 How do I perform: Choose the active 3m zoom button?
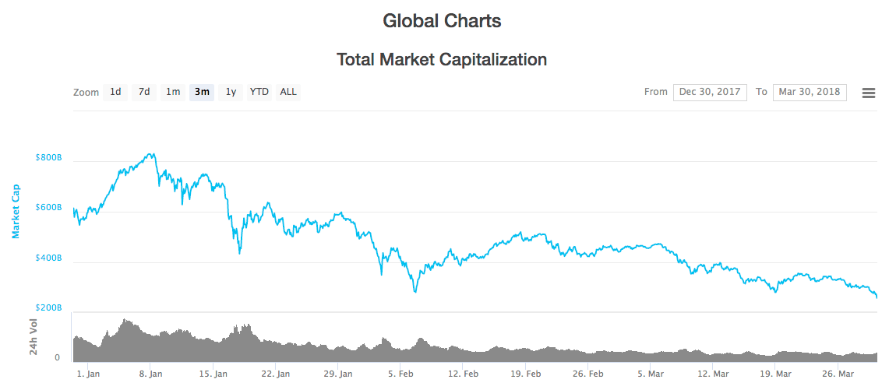coord(202,92)
